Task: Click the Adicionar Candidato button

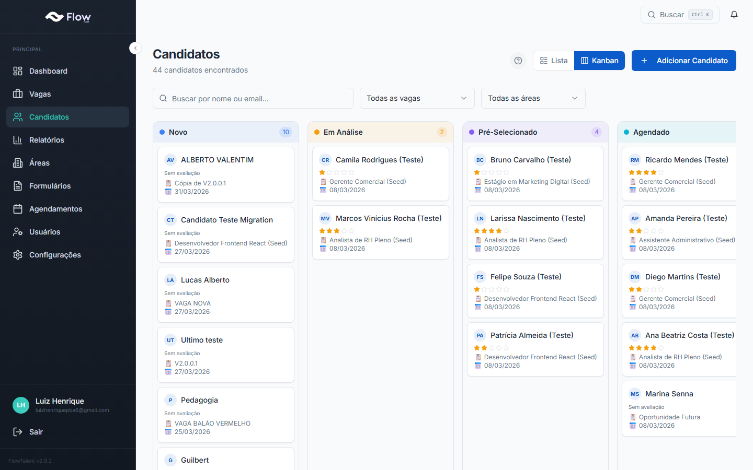Action: [x=683, y=61]
